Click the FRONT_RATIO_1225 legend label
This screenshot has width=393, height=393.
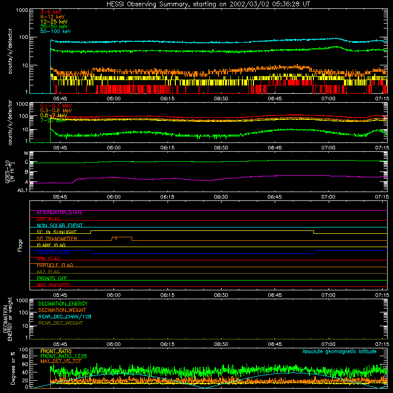(63, 356)
